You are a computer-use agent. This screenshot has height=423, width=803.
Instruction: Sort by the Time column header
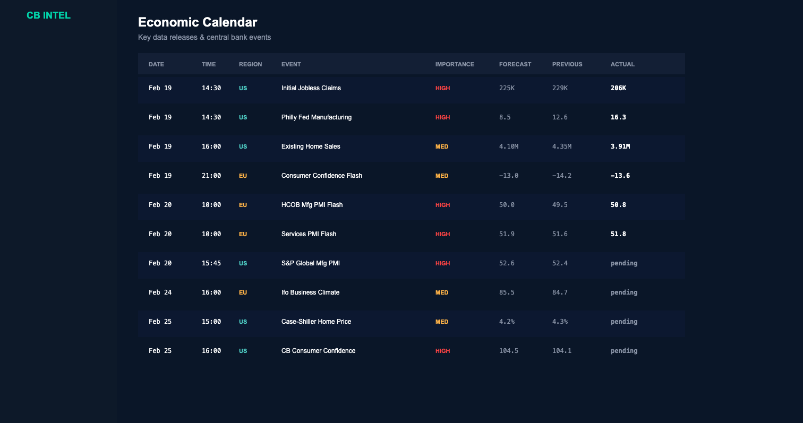coord(209,64)
